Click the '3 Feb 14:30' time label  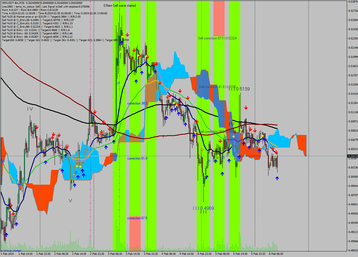click(x=133, y=254)
